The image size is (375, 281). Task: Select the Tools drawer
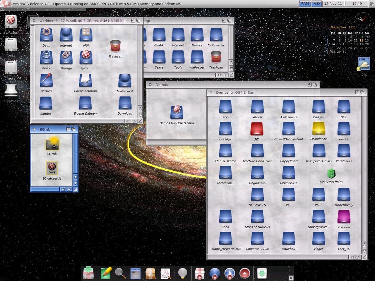click(178, 57)
